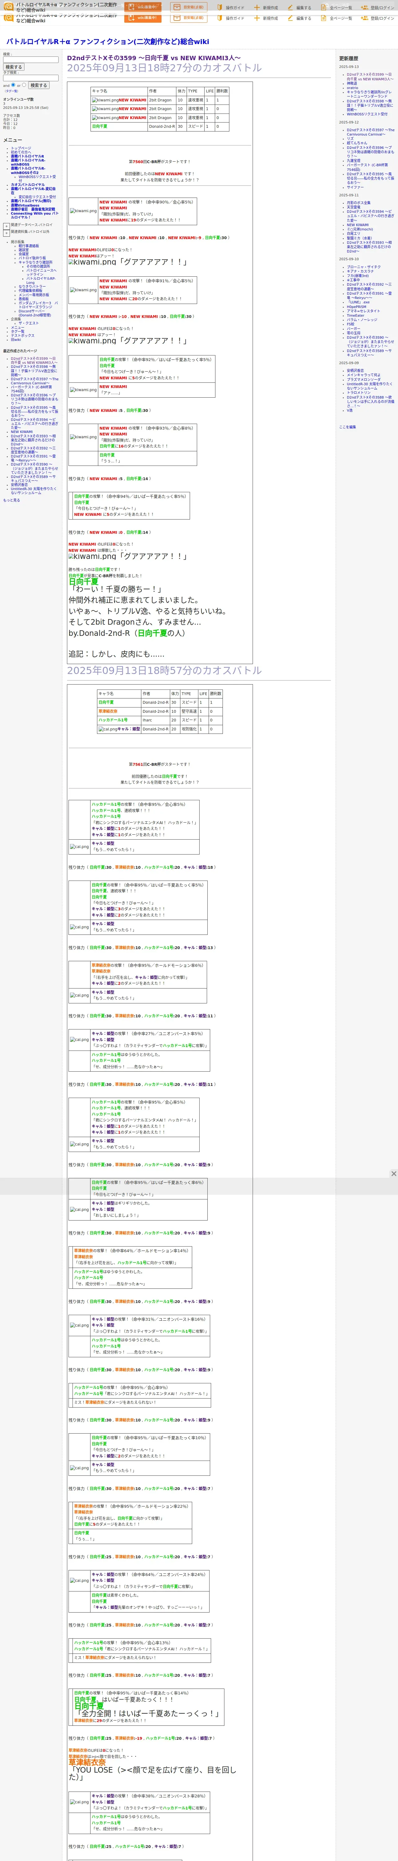Open Connecting With you バトルロイヤル！ link
Image resolution: width=398 pixels, height=1861 pixels.
(x=34, y=215)
